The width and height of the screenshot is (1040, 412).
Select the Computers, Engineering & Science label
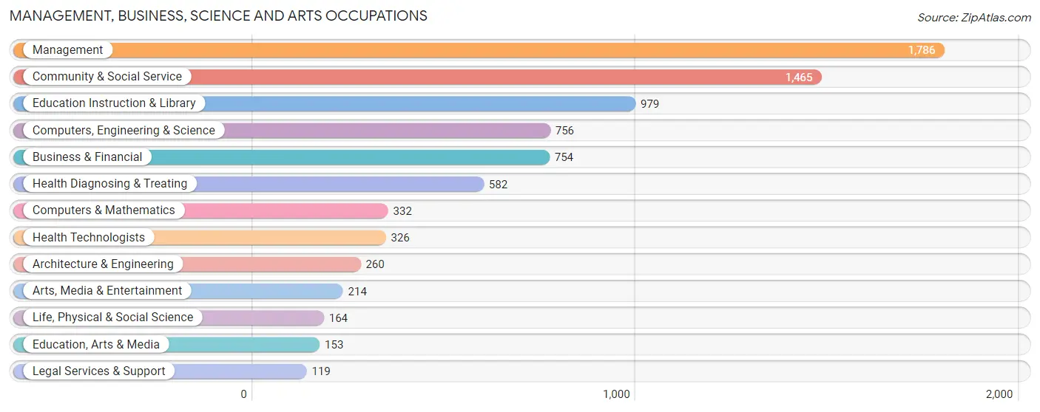[x=124, y=131]
